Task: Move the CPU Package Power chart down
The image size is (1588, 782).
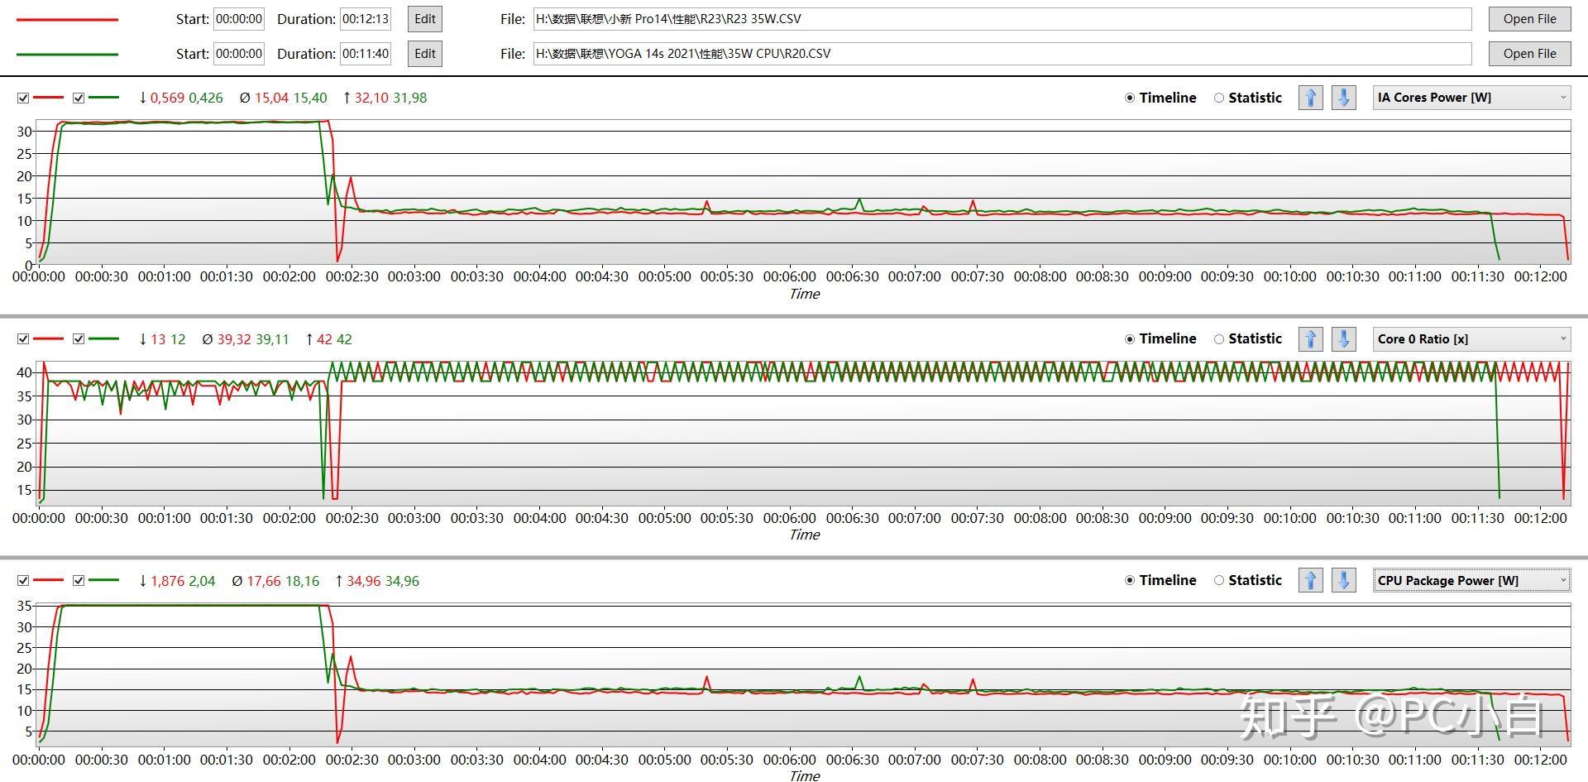Action: (x=1344, y=581)
